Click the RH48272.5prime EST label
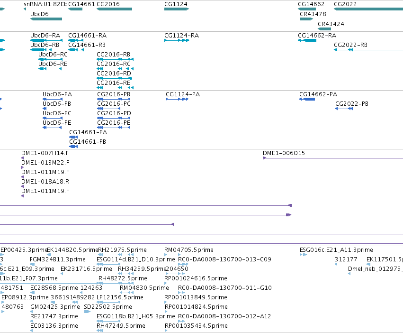Viewport: 403px width, 333px height. point(123,278)
